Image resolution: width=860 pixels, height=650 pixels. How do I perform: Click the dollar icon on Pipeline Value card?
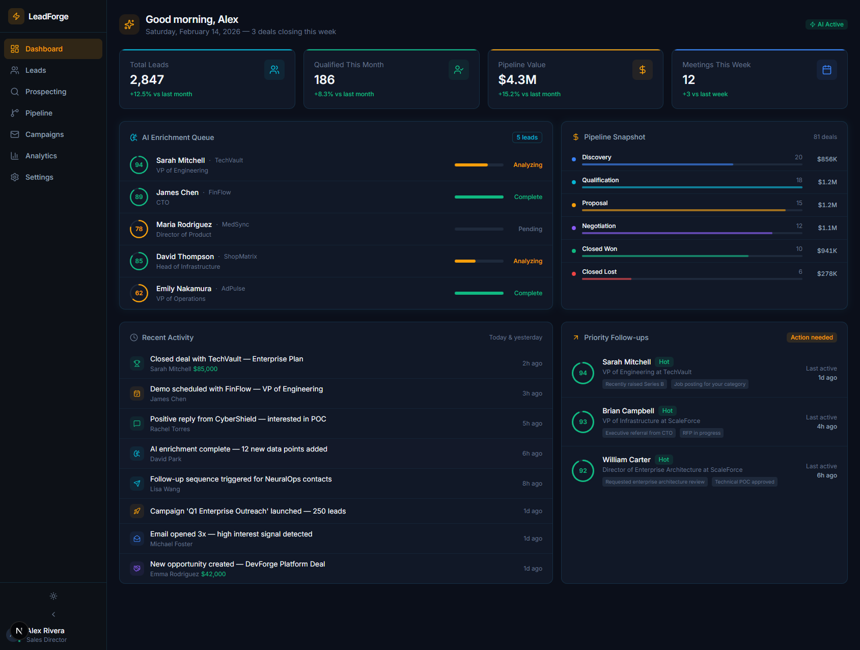pos(642,70)
